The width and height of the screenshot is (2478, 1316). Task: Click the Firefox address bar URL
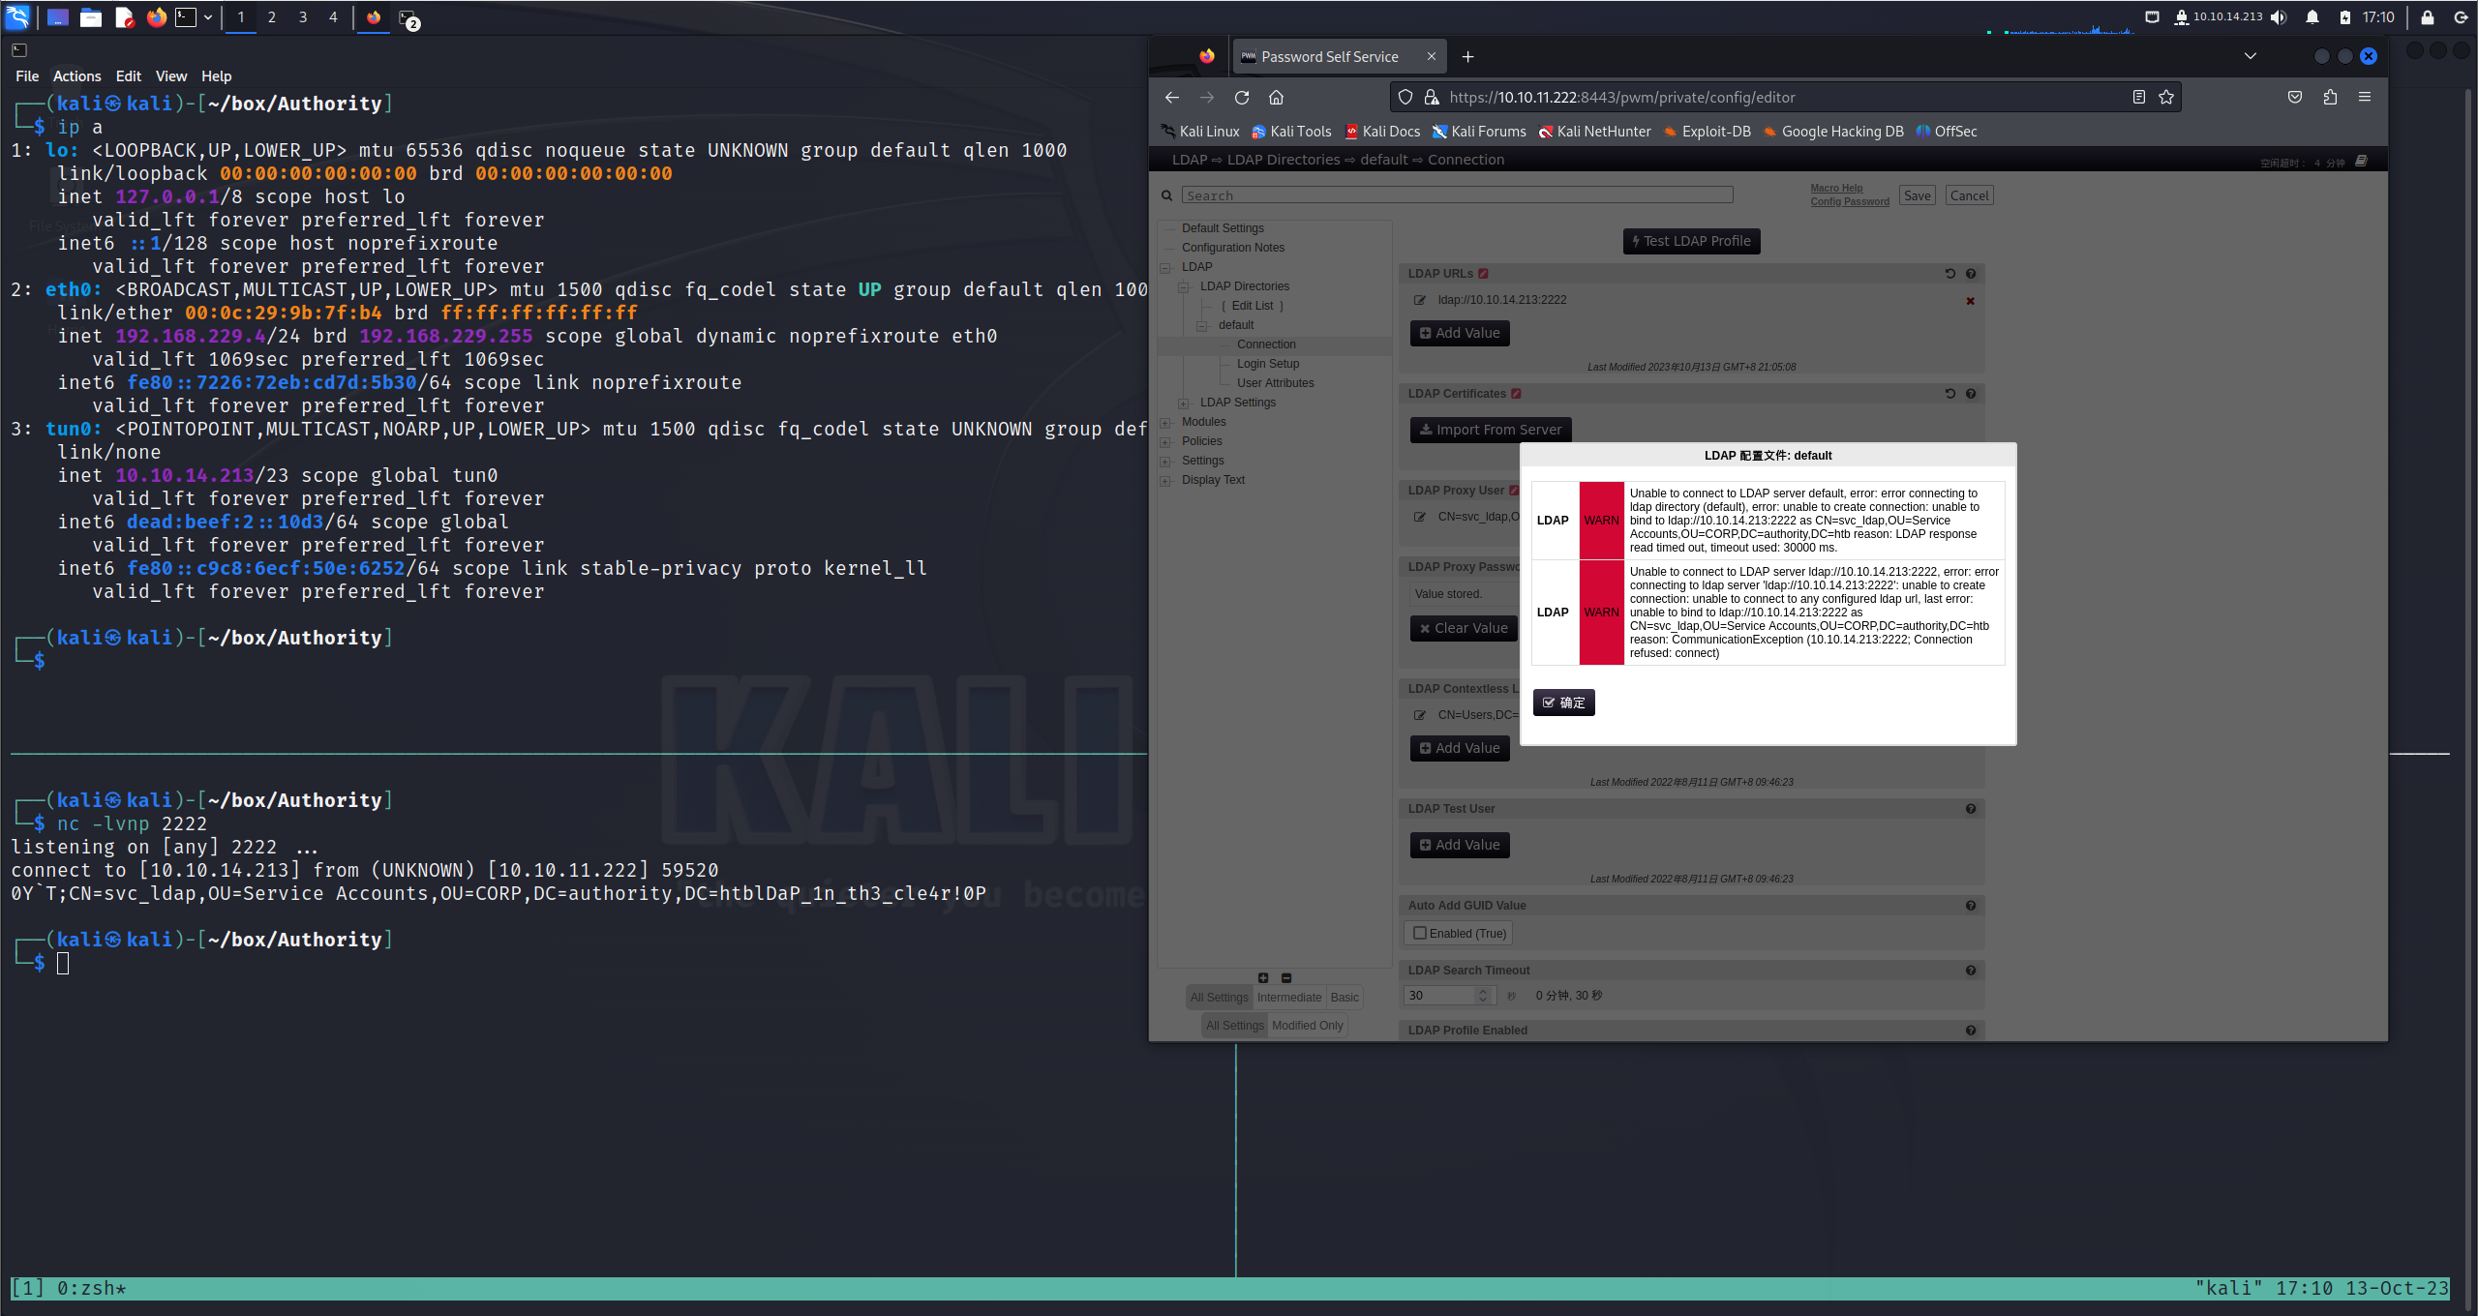[1621, 97]
